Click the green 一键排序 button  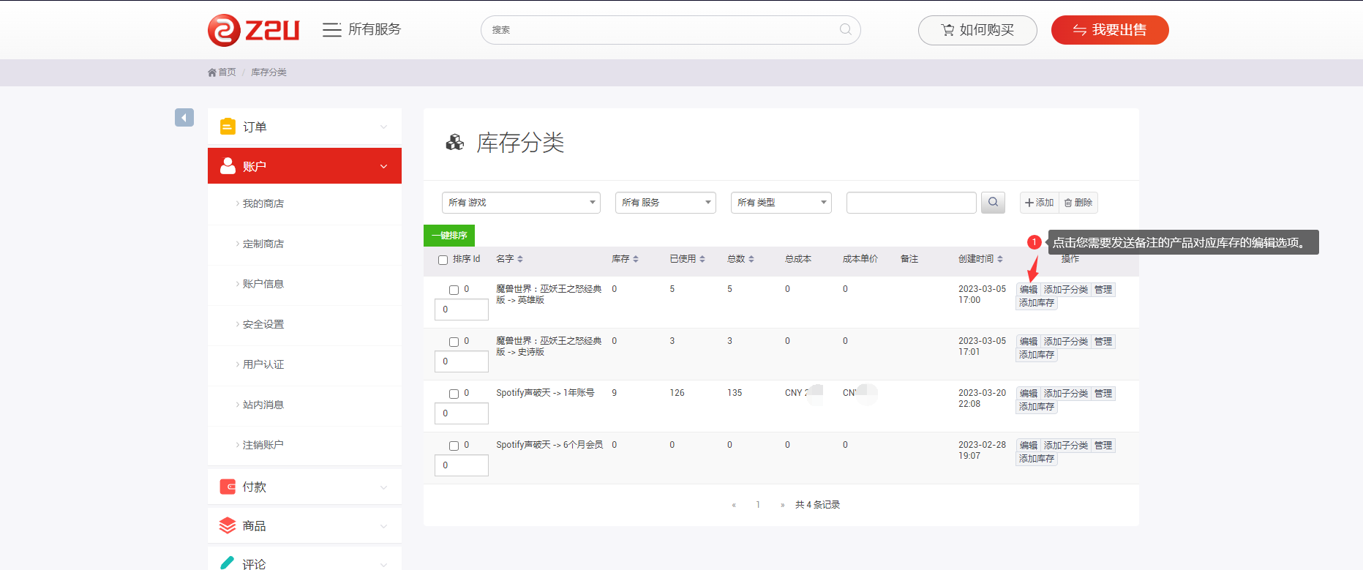coord(449,236)
